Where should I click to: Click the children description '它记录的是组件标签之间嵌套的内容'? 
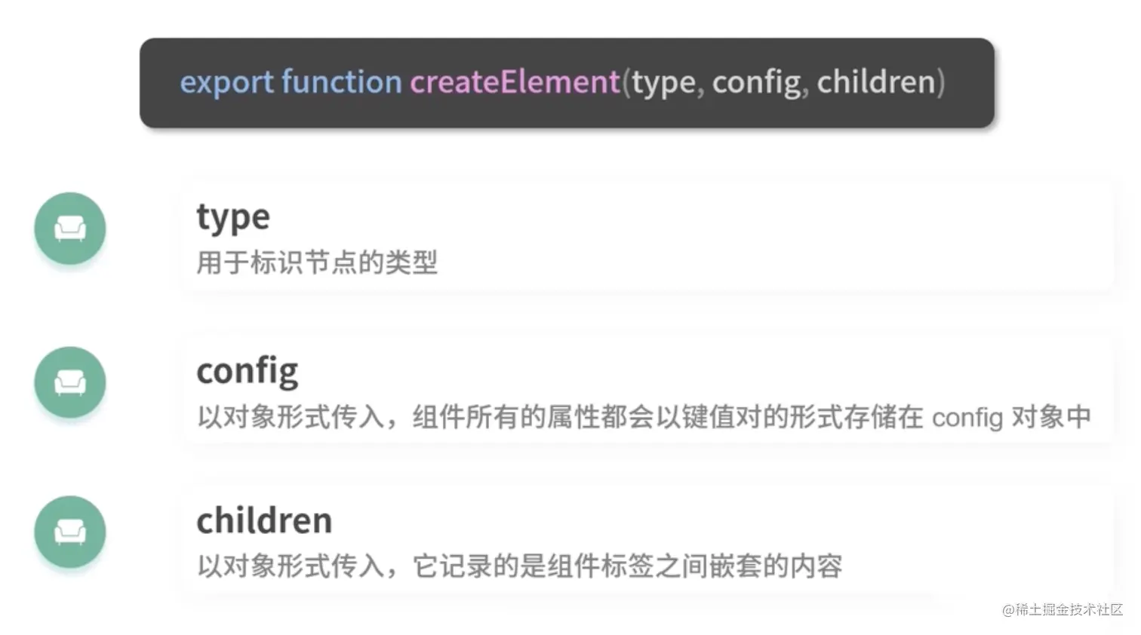[627, 566]
